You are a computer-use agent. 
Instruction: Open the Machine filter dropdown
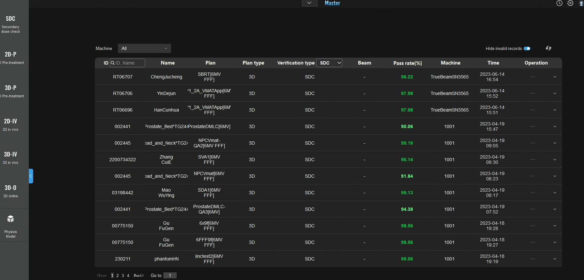145,48
